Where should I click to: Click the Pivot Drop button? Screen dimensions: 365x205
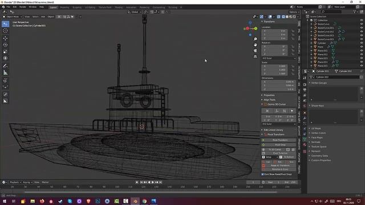tap(279, 145)
